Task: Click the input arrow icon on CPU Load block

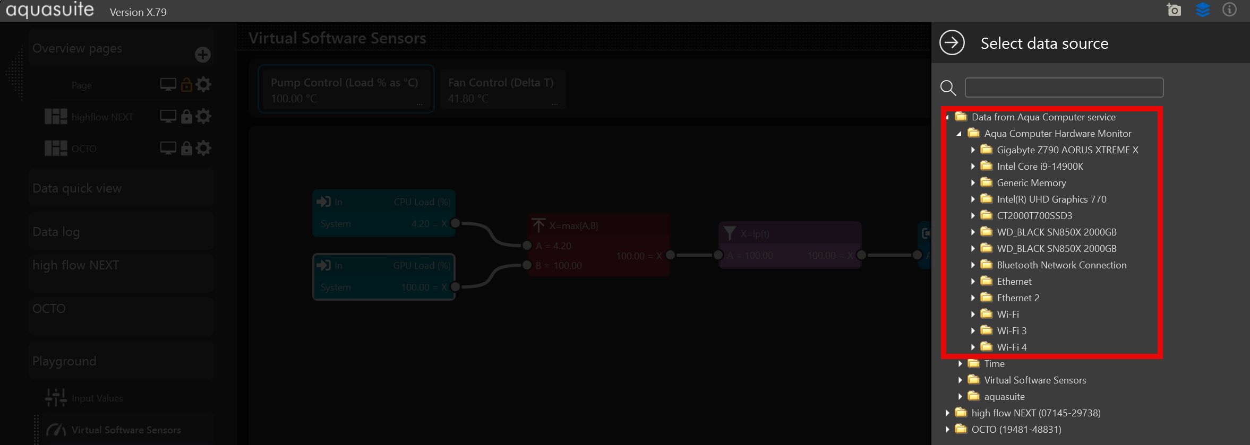Action: click(323, 202)
